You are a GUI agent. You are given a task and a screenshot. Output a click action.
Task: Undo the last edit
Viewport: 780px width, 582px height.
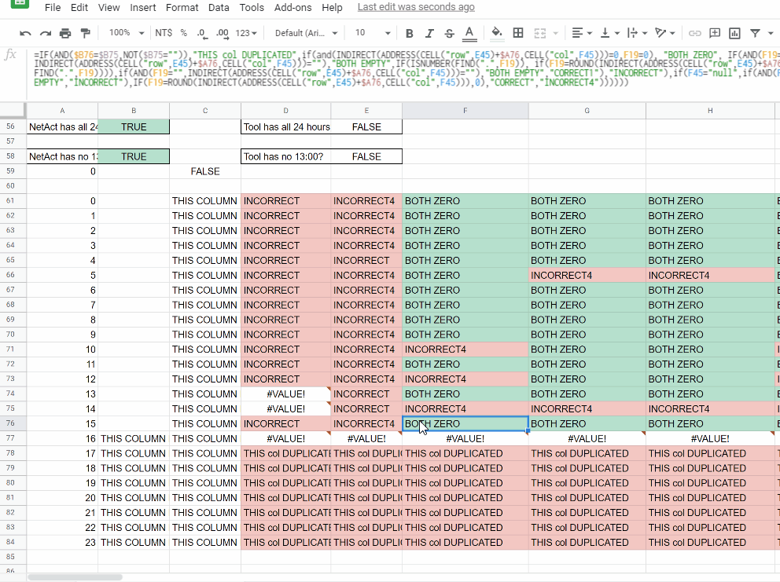tap(24, 35)
